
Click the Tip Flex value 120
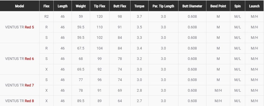click(100, 17)
